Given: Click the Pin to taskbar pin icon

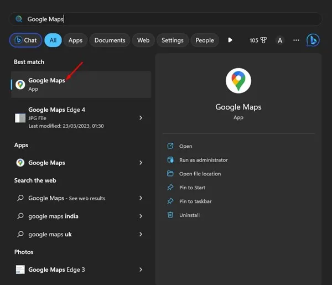Looking at the screenshot, I should pos(170,201).
